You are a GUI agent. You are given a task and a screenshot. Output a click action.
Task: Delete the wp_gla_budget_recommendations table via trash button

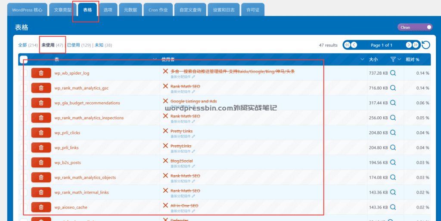41,103
